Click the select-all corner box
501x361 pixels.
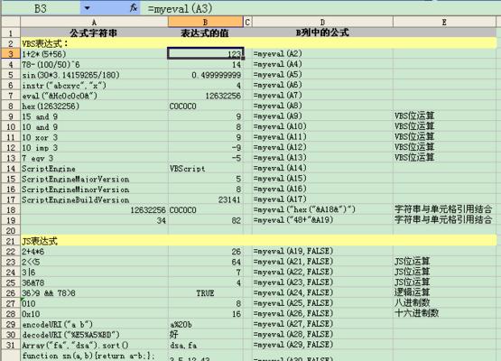tap(11, 22)
